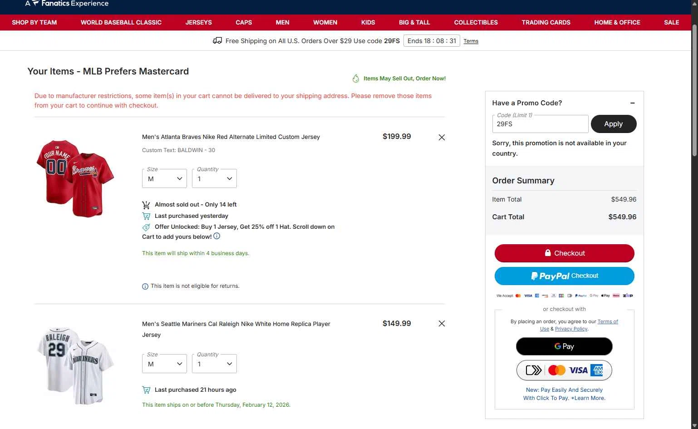Screen dimensions: 698x429
Task: Open the Privacy Policy link
Action: pos(571,329)
